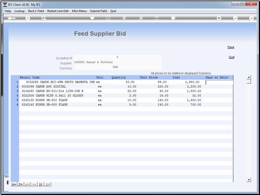Image resolution: width=260 pixels, height=195 pixels.
Task: Click the grid scroll up arrow
Action: (248, 77)
